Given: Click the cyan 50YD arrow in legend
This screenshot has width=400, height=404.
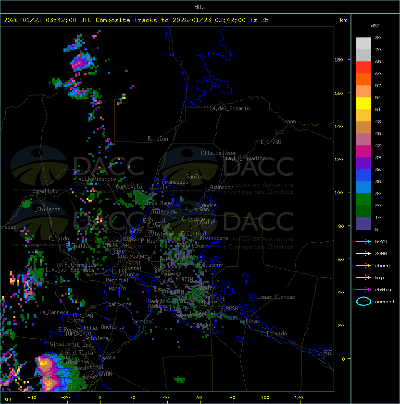Looking at the screenshot, I should pos(363,242).
